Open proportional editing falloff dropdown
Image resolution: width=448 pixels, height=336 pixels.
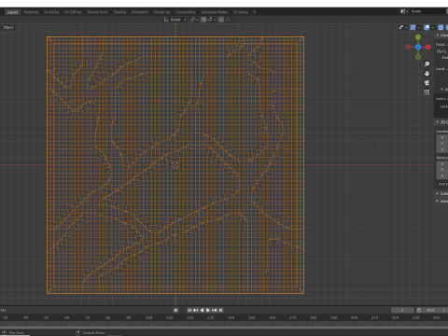pyautogui.click(x=229, y=20)
